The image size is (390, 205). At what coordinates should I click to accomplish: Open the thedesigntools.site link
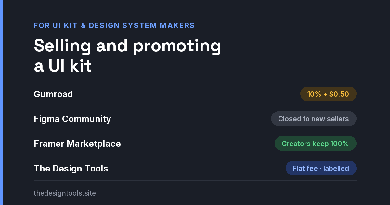click(x=65, y=193)
